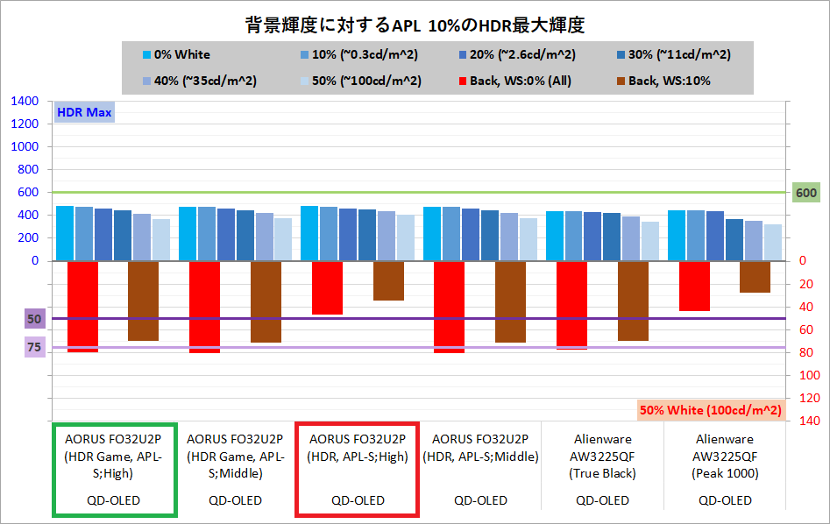Click the "40% (~35cd/m^2)" legend label
830x524 pixels.
coord(205,81)
